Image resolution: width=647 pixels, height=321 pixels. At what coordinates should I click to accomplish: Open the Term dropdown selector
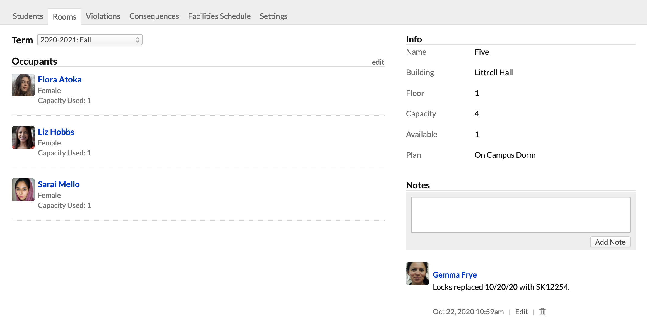tap(90, 40)
